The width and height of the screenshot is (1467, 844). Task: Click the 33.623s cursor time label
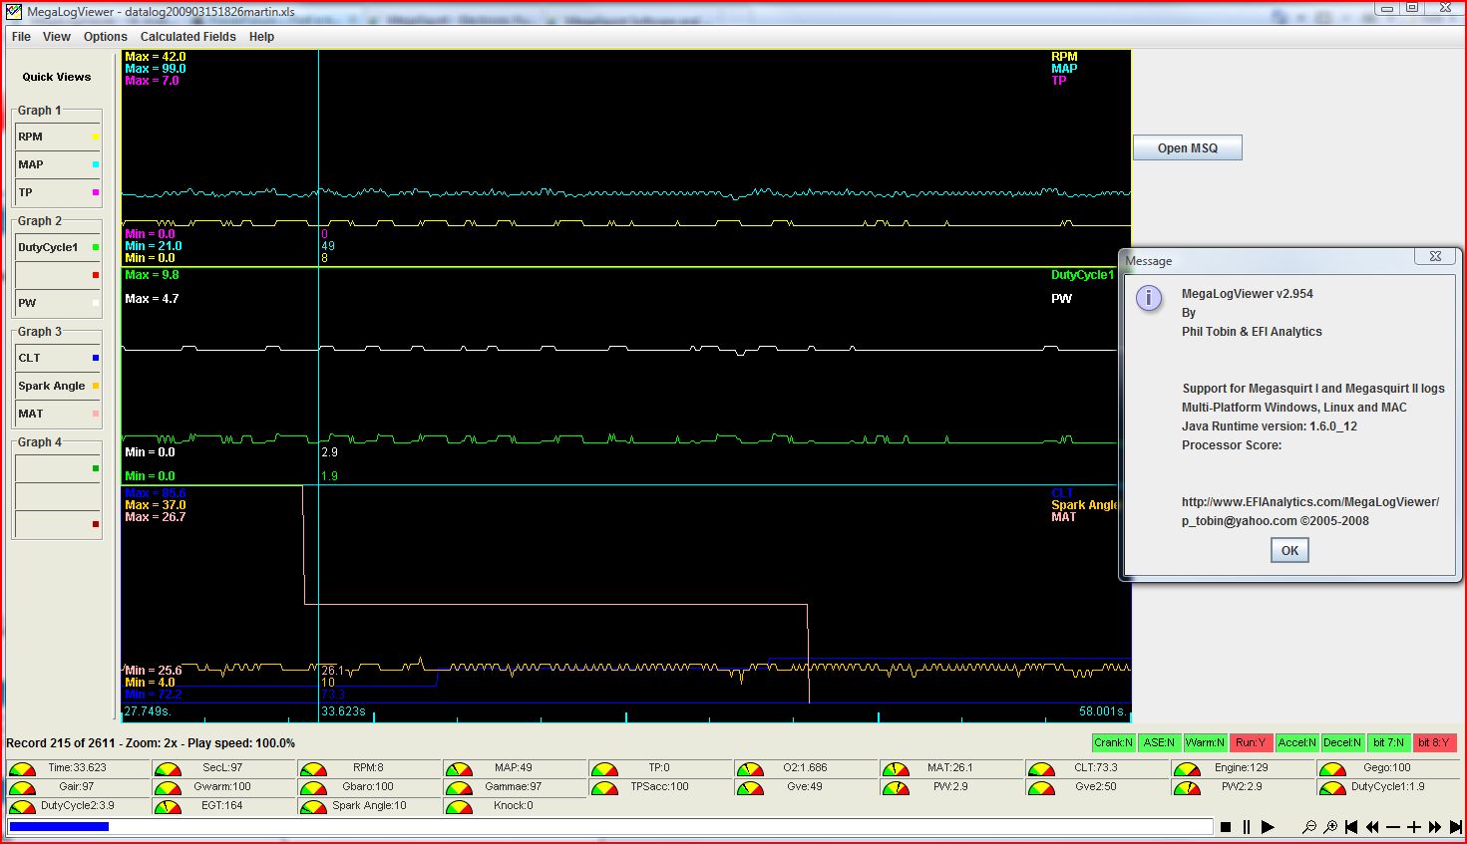tap(343, 711)
